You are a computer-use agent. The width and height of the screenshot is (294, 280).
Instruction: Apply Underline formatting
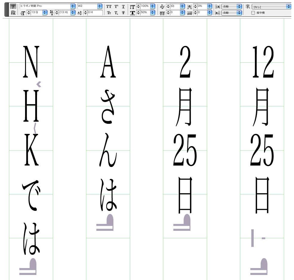point(123,7)
